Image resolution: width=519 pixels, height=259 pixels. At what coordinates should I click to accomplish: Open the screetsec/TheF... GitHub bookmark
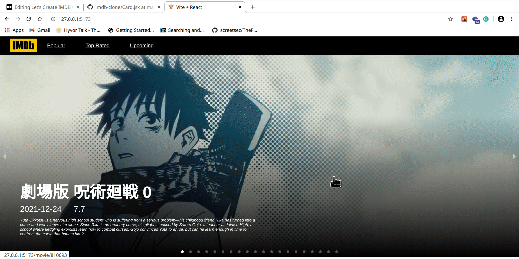point(235,30)
